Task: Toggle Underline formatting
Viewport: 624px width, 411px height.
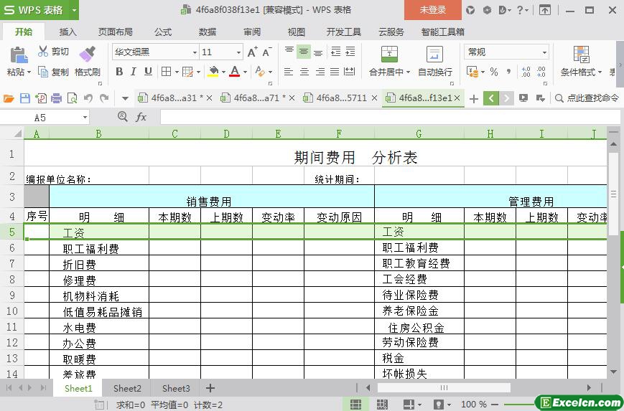Action: coord(148,72)
